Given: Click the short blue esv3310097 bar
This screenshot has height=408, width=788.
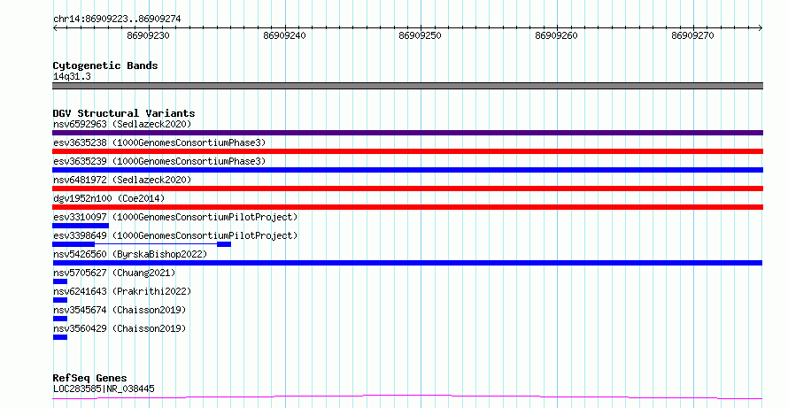Looking at the screenshot, I should coord(81,226).
